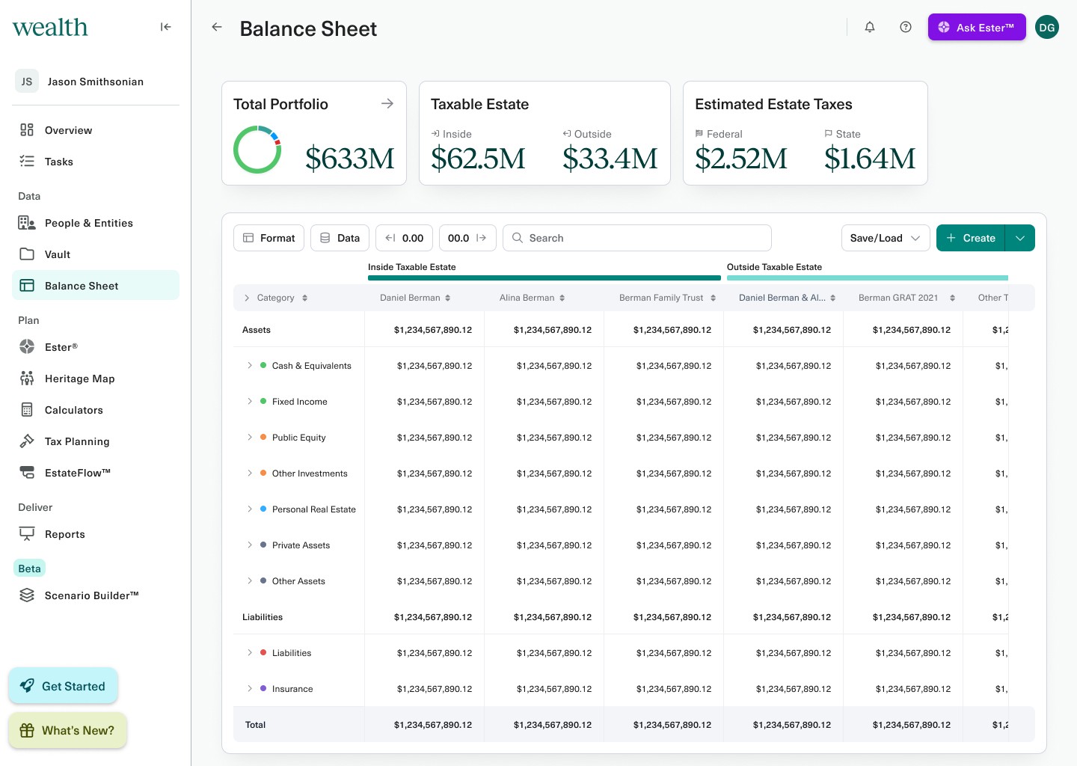Collapse the left sidebar panel
Screen dimensions: 1077x766
[165, 27]
